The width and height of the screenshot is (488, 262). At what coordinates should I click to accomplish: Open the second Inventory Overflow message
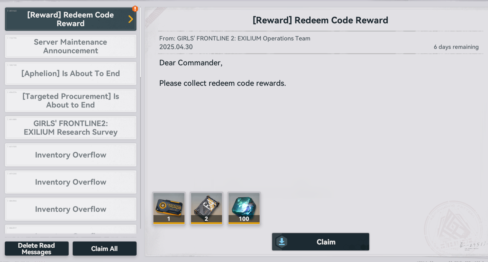pyautogui.click(x=70, y=182)
